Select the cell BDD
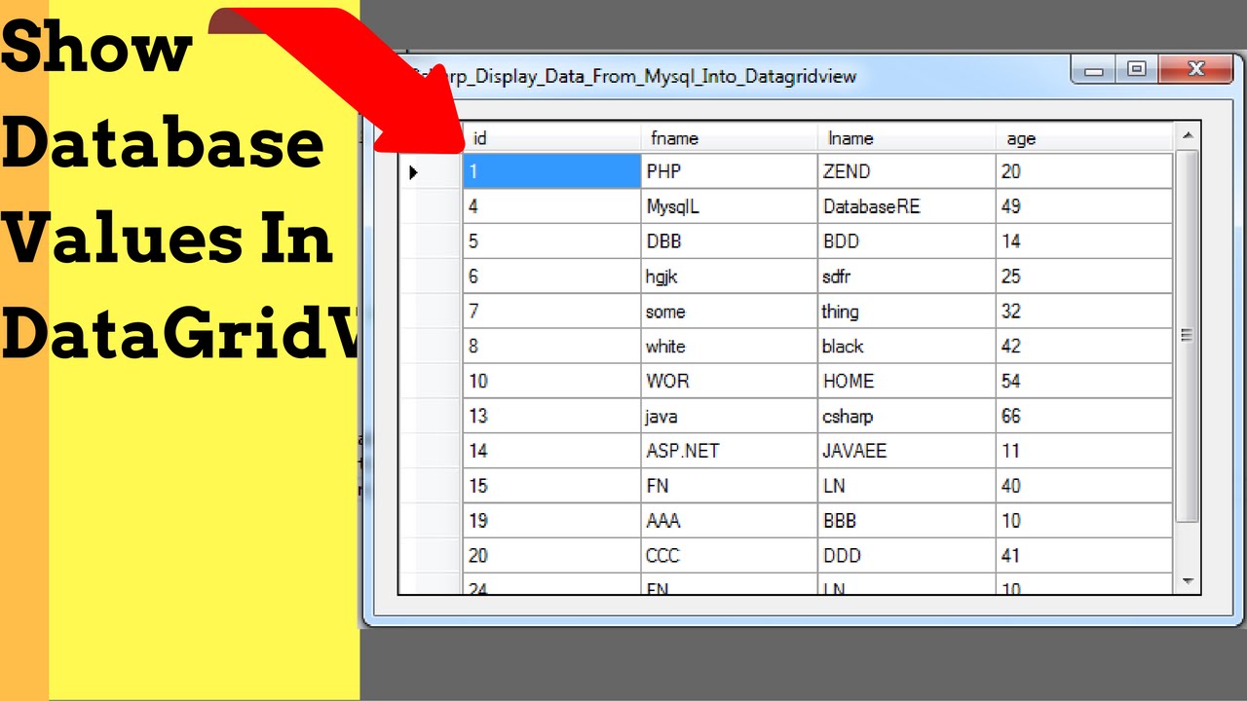Image resolution: width=1247 pixels, height=701 pixels. pyautogui.click(x=907, y=241)
